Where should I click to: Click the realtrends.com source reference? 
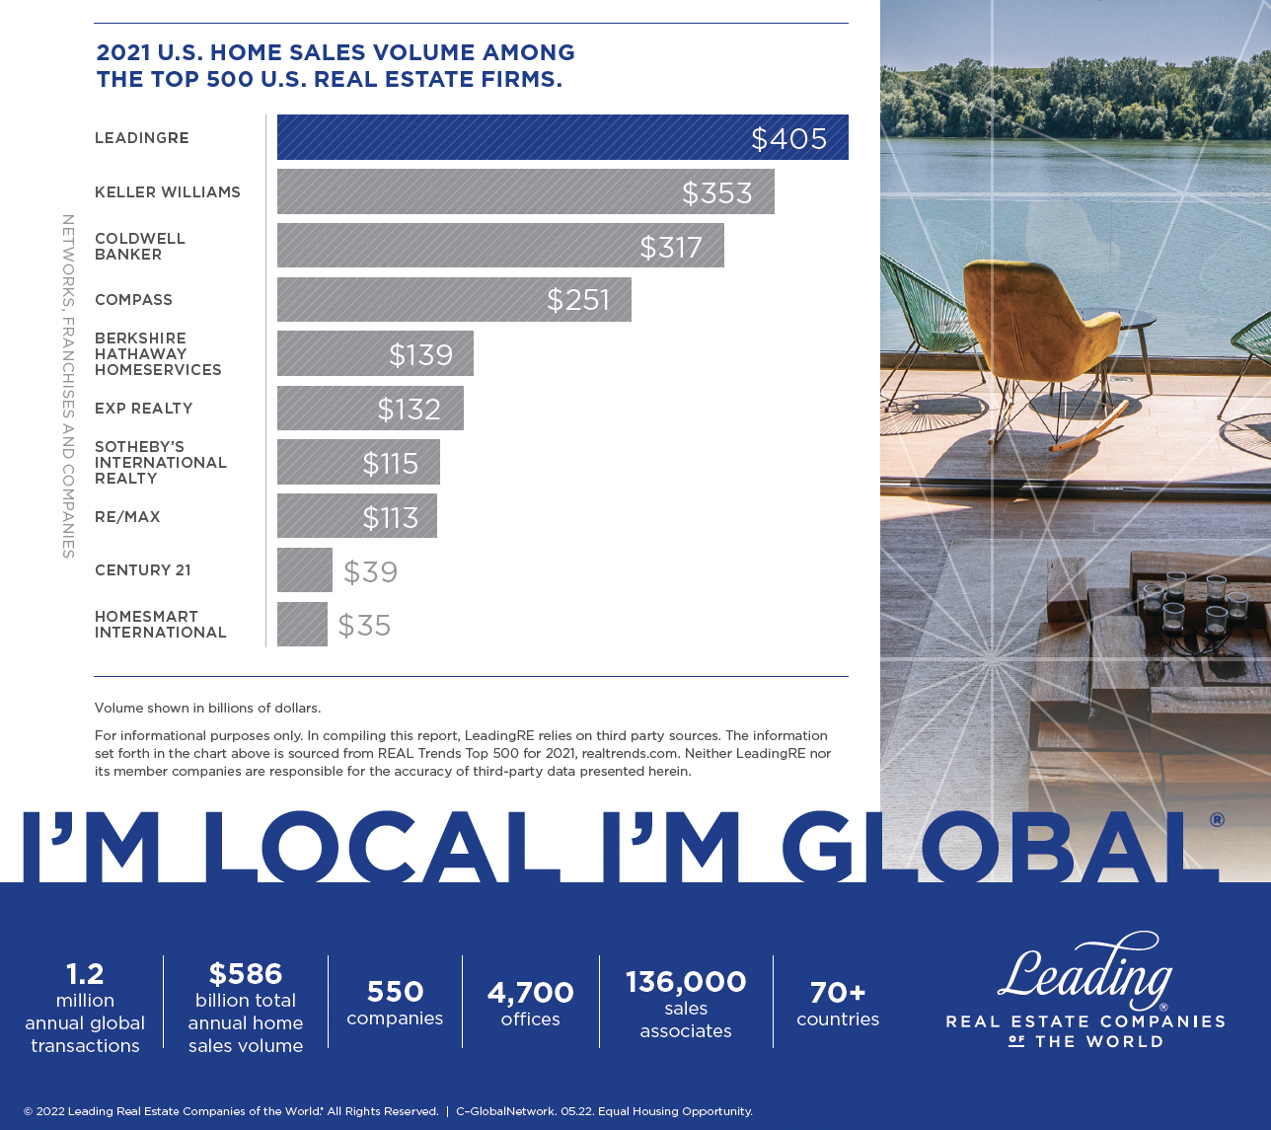[x=629, y=753]
